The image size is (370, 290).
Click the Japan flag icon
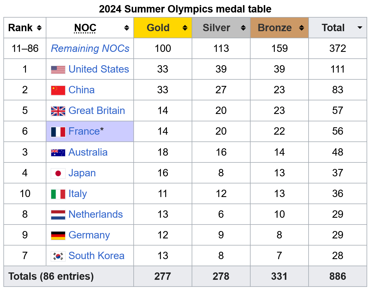tap(58, 173)
